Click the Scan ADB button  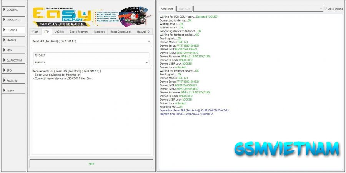coord(184,9)
